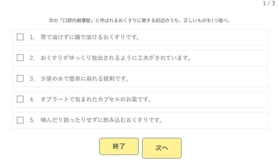
Task: Click the question text starting with 次の
Action: pyautogui.click(x=139, y=20)
